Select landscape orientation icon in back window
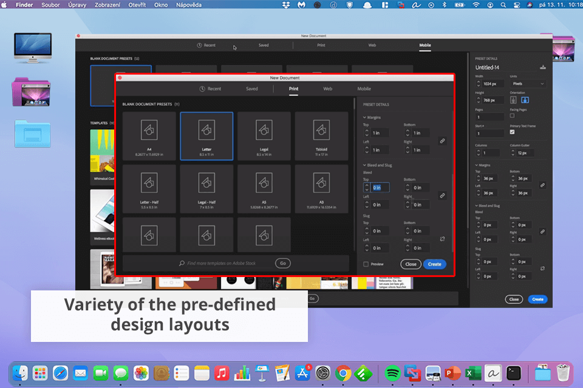This screenshot has height=388, width=583. coord(525,100)
